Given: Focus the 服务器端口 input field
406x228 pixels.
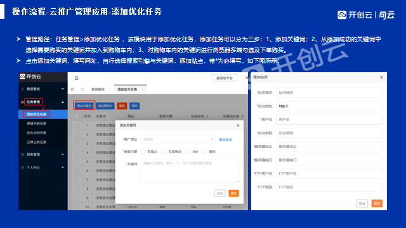Looking at the screenshot, I should tap(329, 160).
